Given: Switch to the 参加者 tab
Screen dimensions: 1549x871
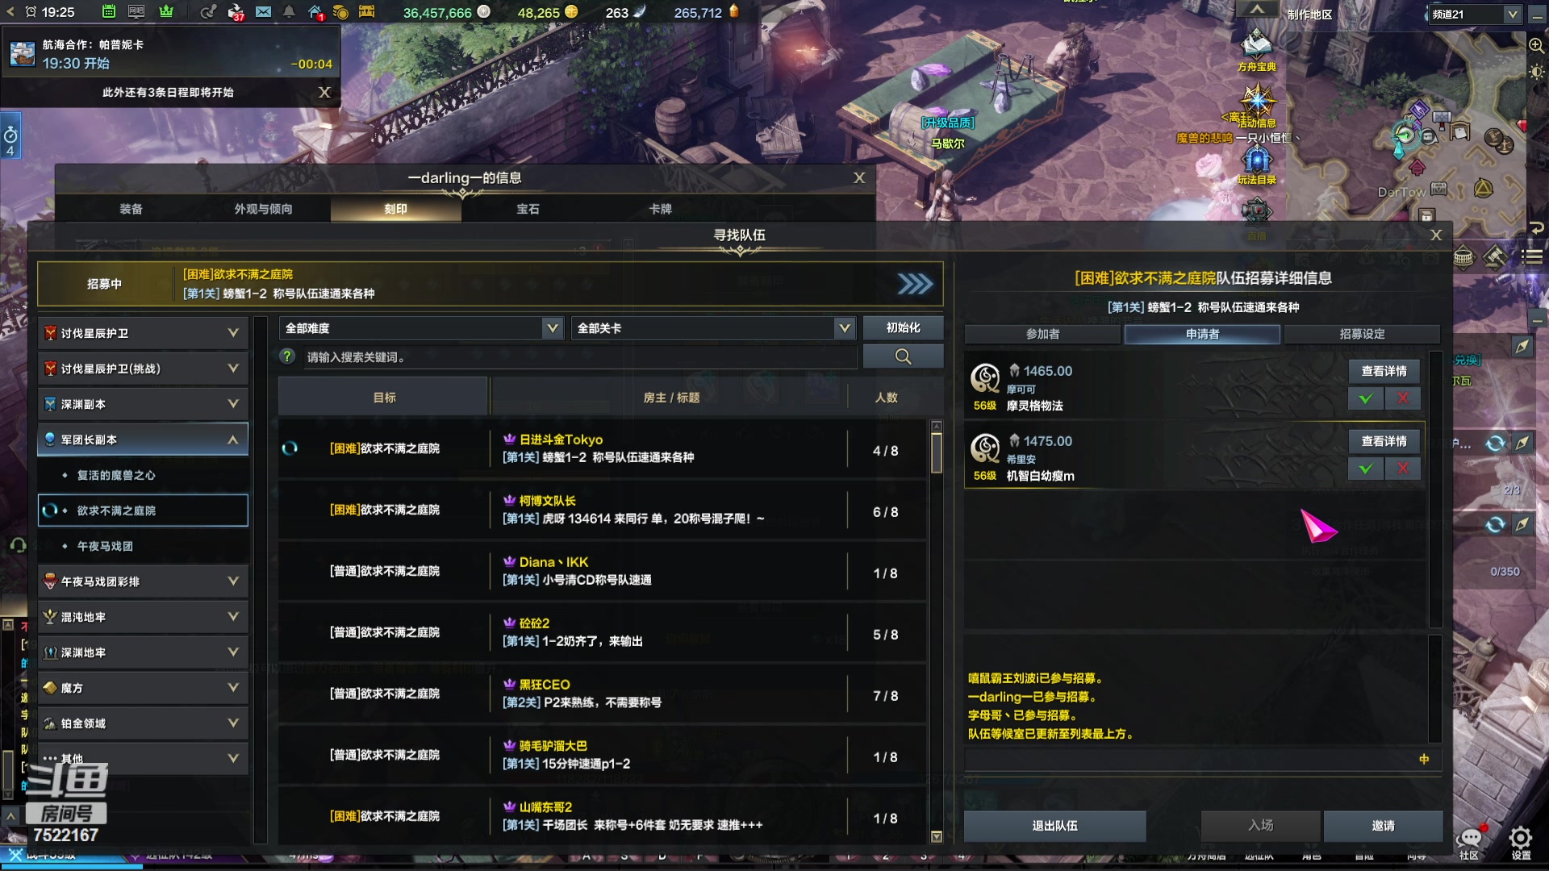Looking at the screenshot, I should tap(1042, 334).
